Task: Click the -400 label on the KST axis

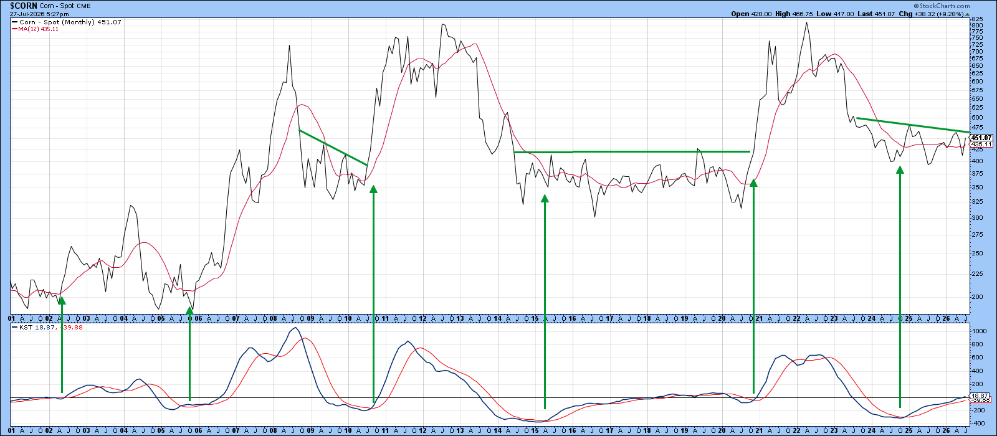Action: point(979,423)
